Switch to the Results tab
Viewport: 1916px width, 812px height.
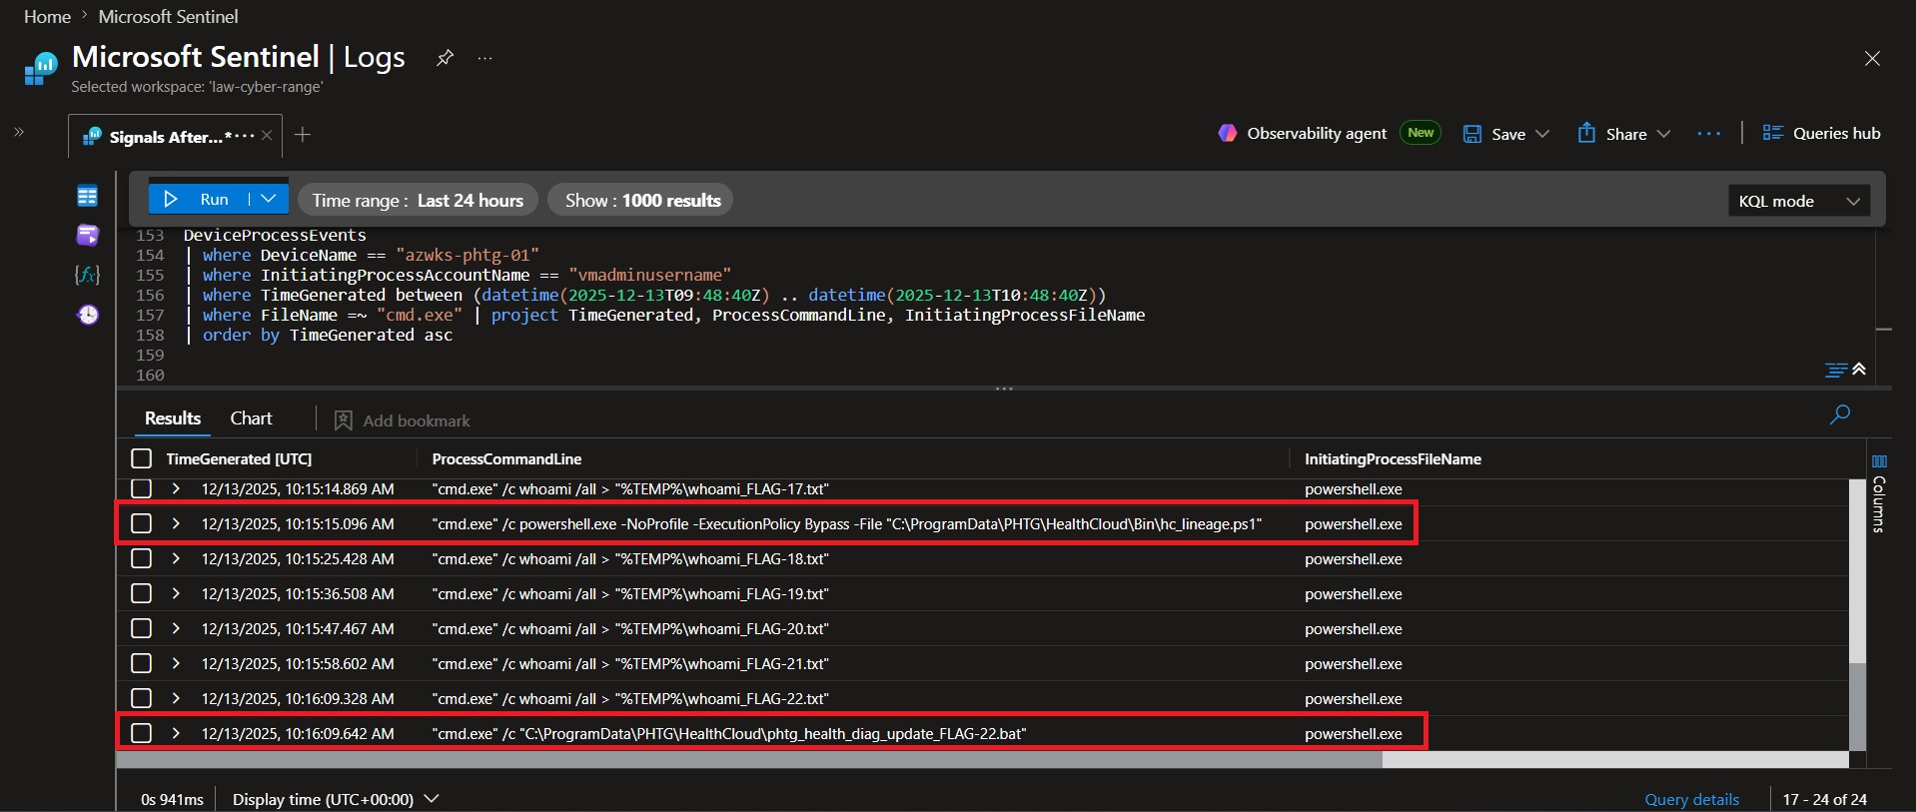[x=173, y=418]
